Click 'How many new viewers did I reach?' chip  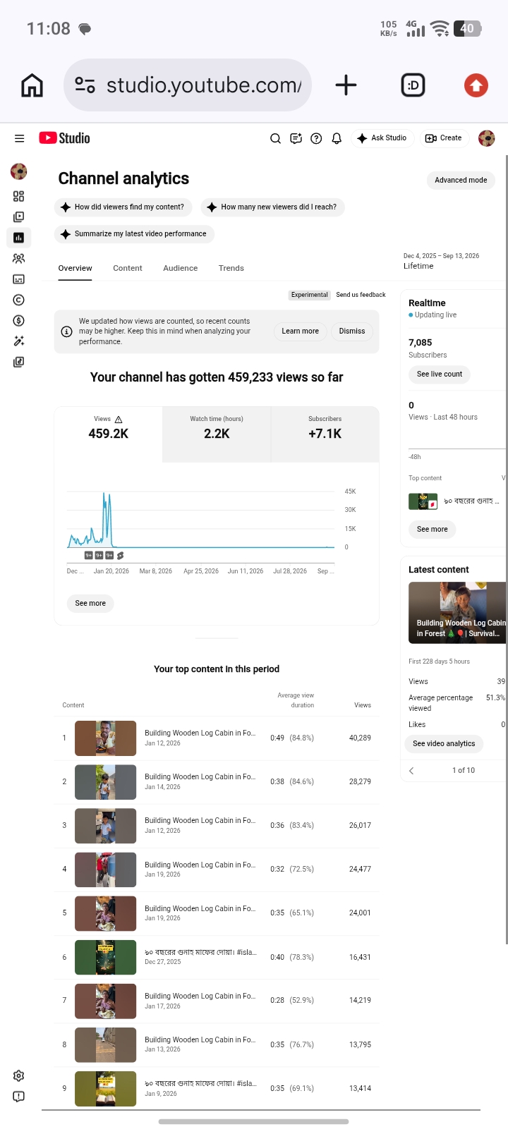272,207
